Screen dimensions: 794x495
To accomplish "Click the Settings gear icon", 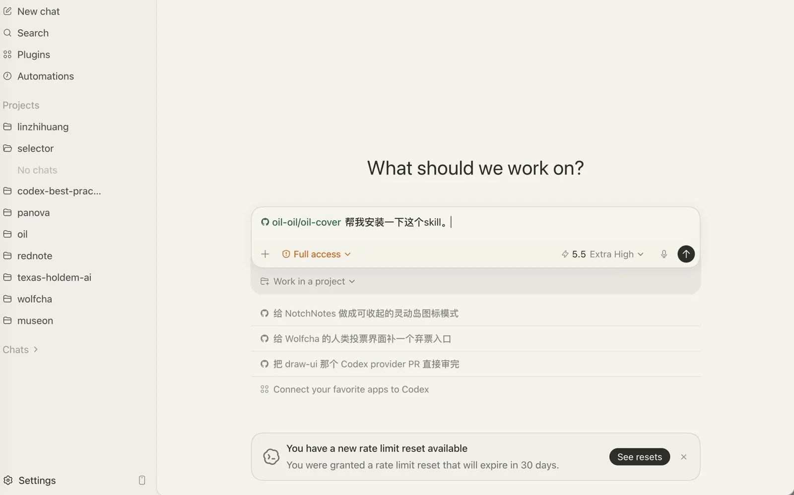I will (8, 480).
